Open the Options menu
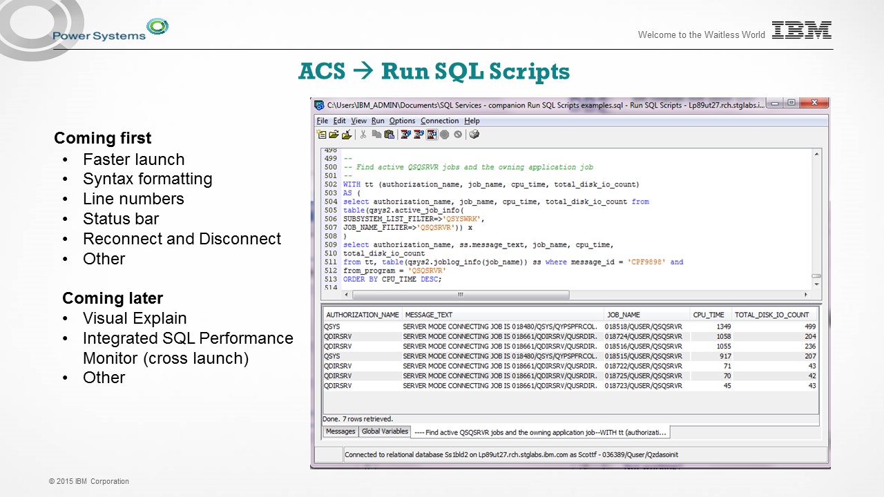Image resolution: width=884 pixels, height=497 pixels. tap(403, 121)
